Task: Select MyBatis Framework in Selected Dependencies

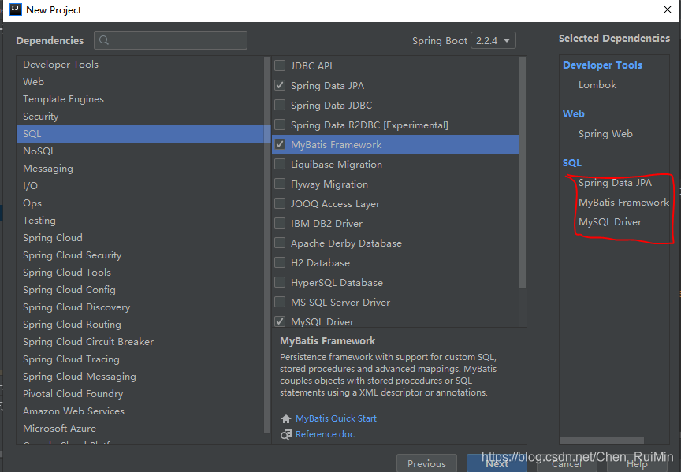Action: point(623,203)
